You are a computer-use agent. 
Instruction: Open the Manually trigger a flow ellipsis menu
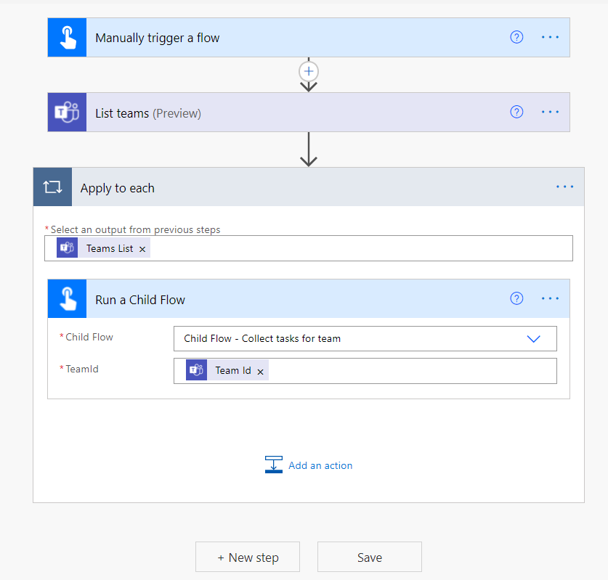tap(550, 37)
